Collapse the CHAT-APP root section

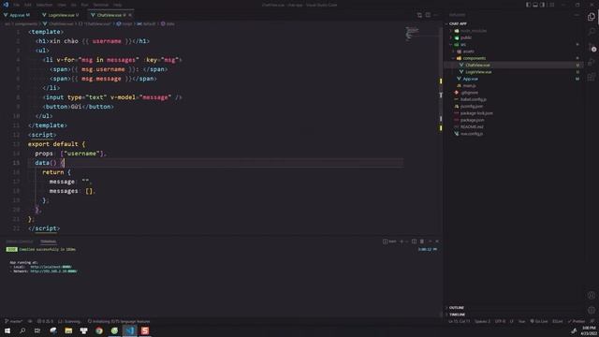(458, 23)
